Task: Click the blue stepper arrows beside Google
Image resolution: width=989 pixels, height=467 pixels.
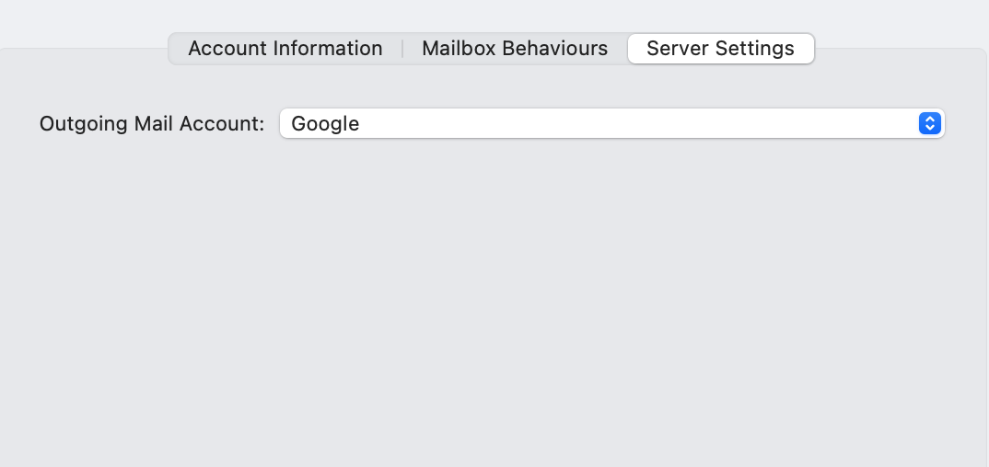Action: pos(929,123)
